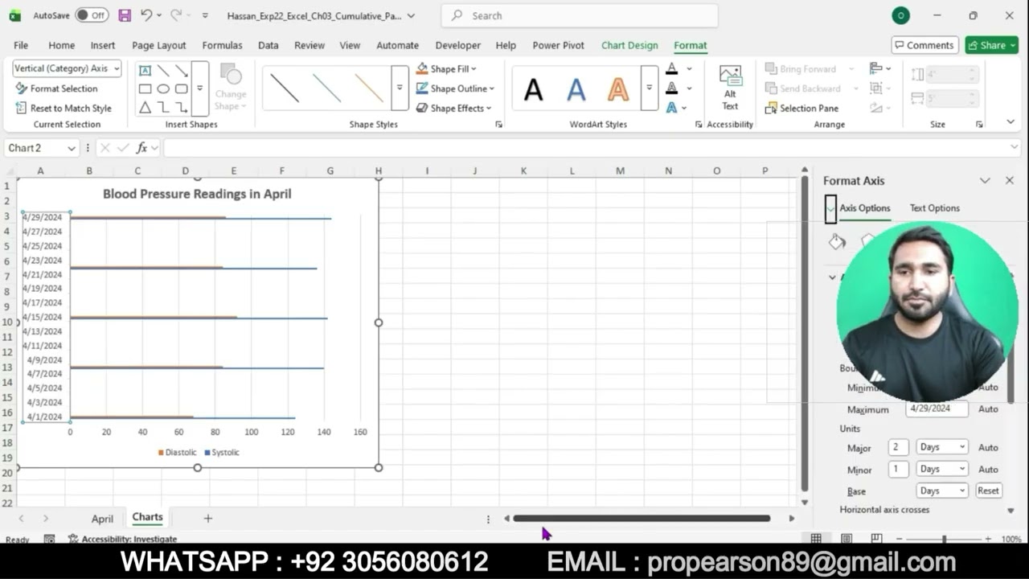
Task: Select the Line shape tool
Action: (x=163, y=71)
